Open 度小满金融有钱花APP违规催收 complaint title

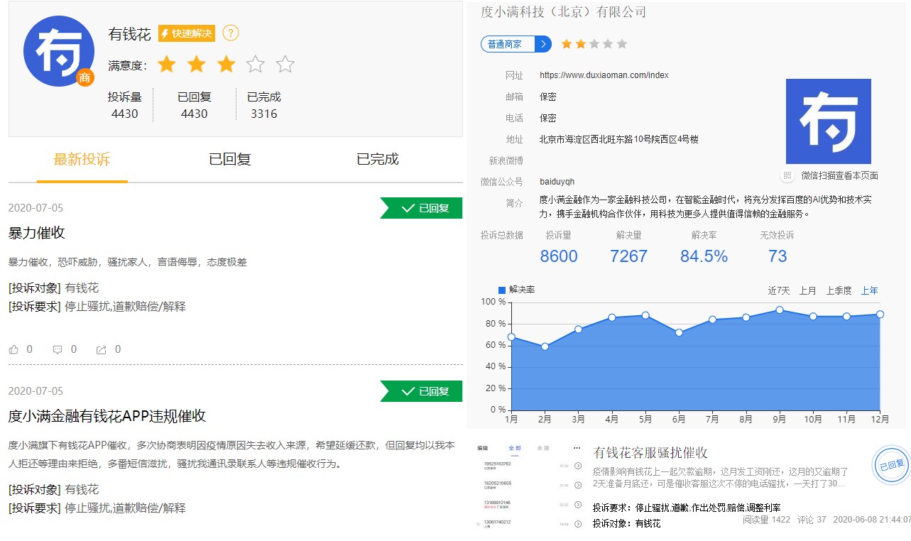click(x=107, y=416)
